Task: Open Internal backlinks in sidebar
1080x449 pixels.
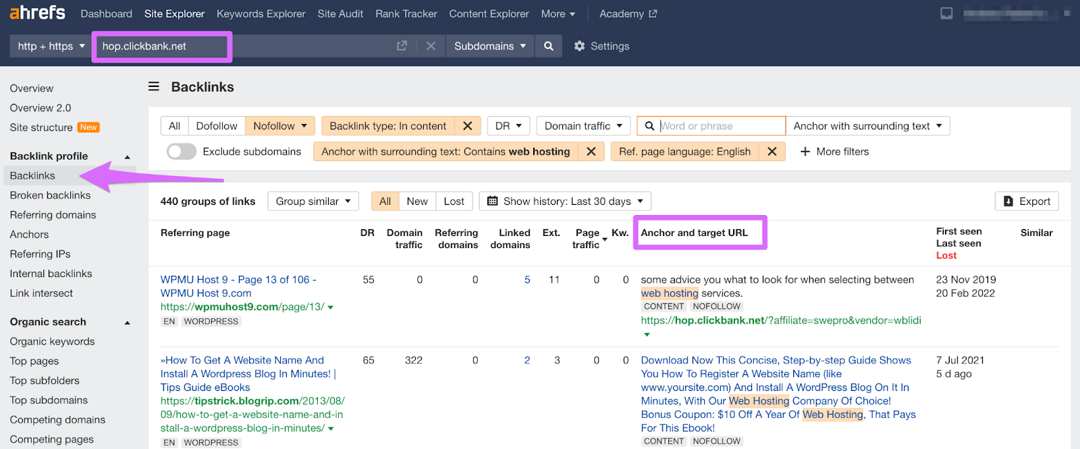Action: (51, 273)
